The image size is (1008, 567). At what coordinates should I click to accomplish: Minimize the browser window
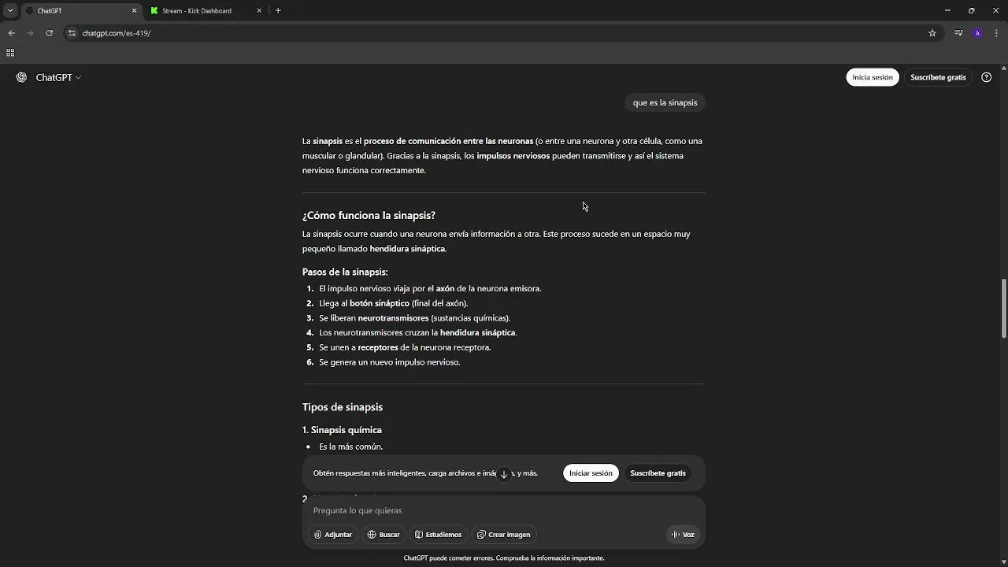click(947, 11)
